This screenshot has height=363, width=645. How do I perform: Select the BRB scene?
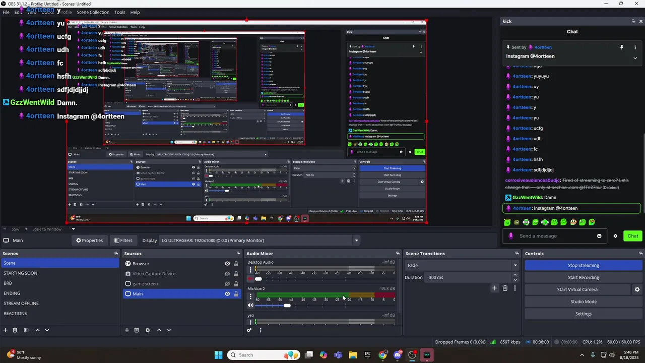[60, 283]
